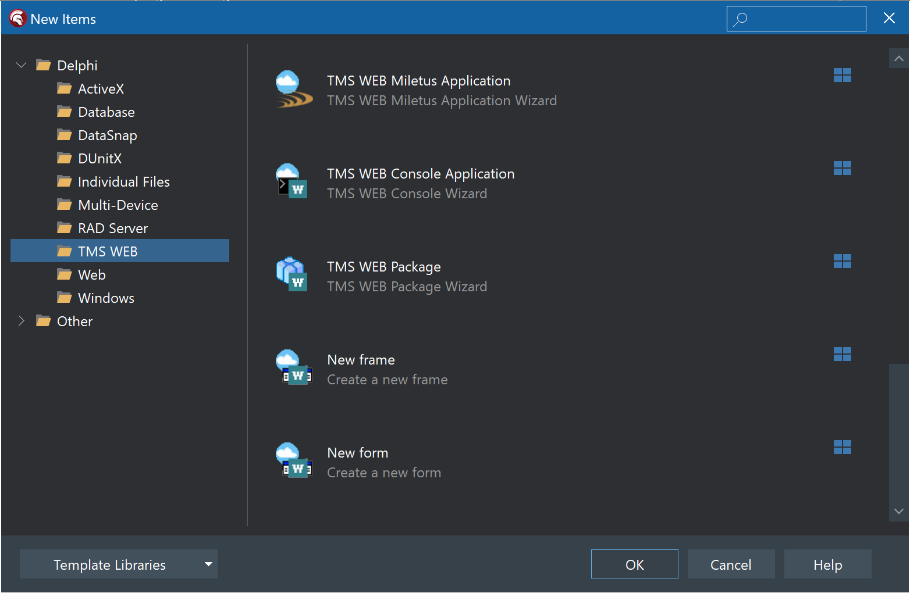This screenshot has width=910, height=593.
Task: Click the vertical scrollbar thumb
Action: [x=899, y=433]
